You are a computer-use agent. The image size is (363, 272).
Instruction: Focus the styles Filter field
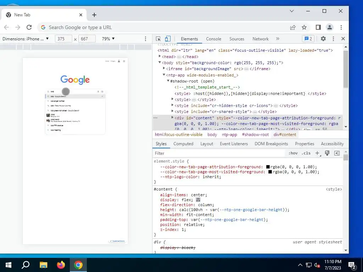219,153
